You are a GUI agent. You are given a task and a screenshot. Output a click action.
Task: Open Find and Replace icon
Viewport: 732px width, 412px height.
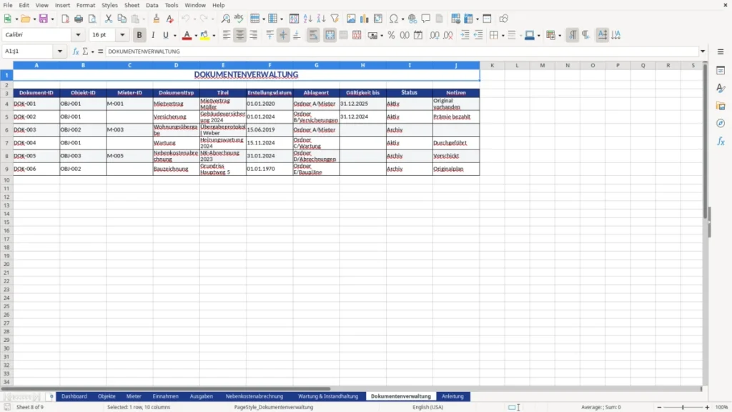(x=225, y=19)
